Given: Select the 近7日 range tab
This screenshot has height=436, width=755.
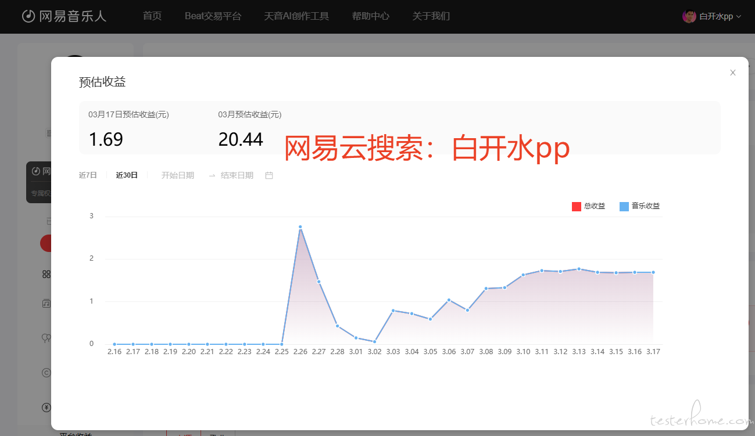Looking at the screenshot, I should click(88, 175).
